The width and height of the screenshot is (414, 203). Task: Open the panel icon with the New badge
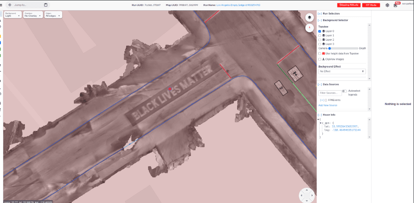pos(395,5)
